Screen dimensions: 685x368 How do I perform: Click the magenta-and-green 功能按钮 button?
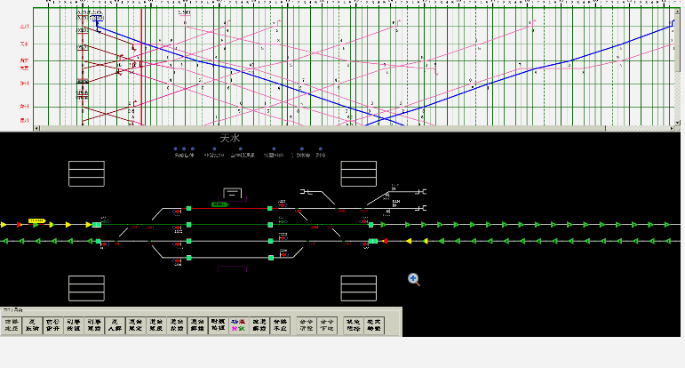237,324
